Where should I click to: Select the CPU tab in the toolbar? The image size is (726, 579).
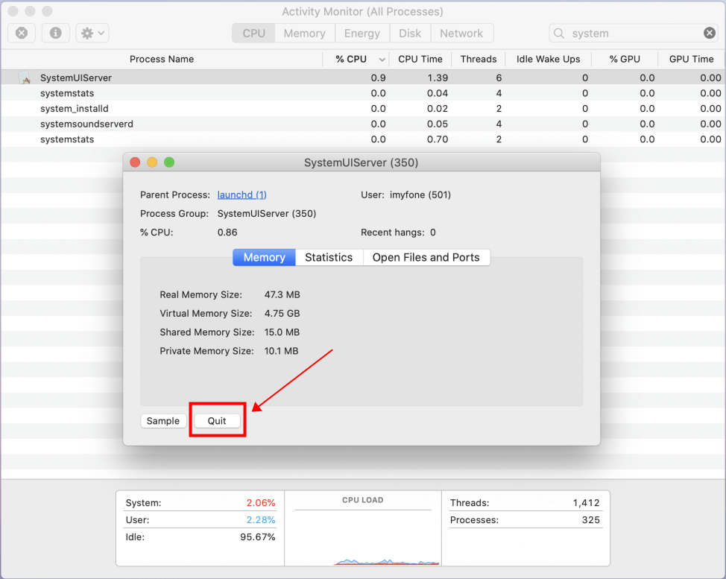coord(253,33)
